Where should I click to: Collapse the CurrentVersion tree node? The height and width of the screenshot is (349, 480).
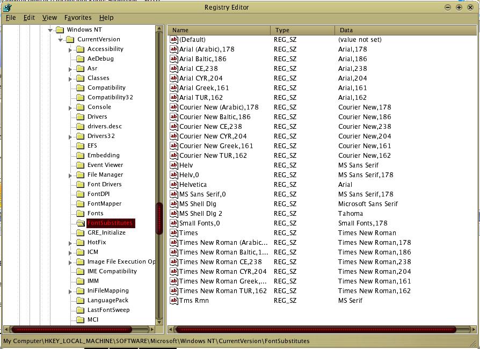(60, 40)
